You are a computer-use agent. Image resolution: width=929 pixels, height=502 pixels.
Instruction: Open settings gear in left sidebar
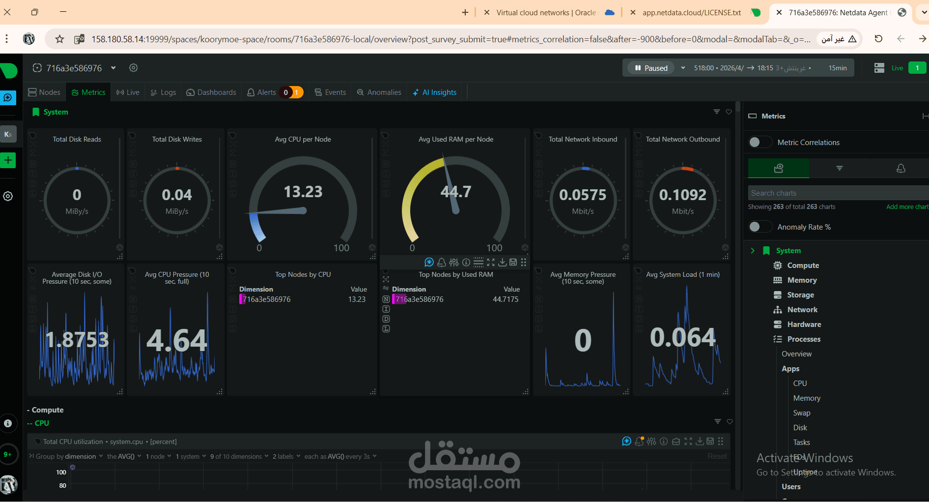[x=8, y=196]
